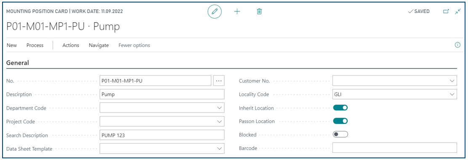Click the No. field containing P01-M01-MP1-PU
This screenshot has height=160, width=468.
155,81
